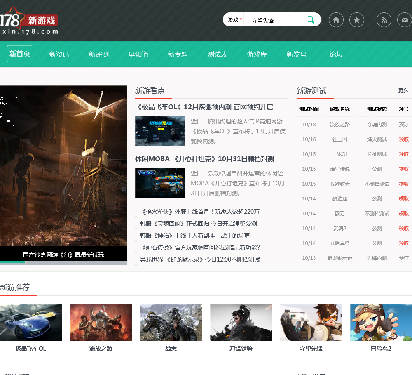Click 领取 for 我欲封天
Screen dimensions: 412x375
tap(404, 184)
